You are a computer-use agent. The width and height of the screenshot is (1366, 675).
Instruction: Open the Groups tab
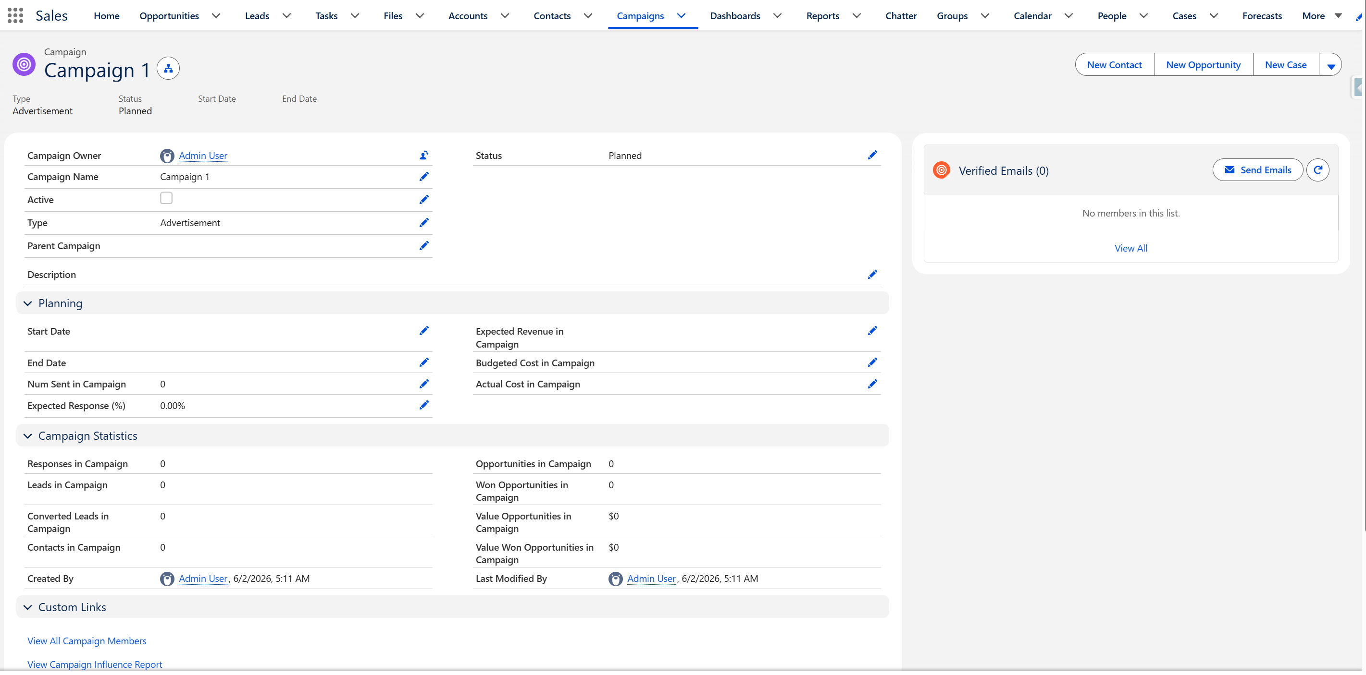(952, 16)
